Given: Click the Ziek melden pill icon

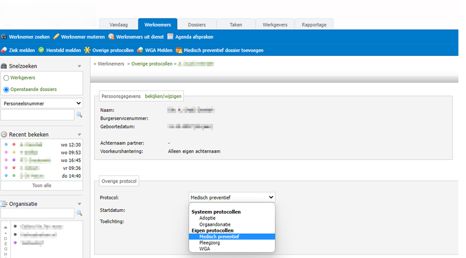Looking at the screenshot, I should pos(4,50).
